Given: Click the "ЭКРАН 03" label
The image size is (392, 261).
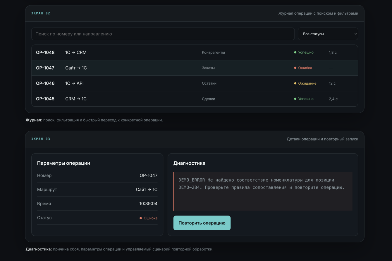Looking at the screenshot, I should tap(41, 139).
